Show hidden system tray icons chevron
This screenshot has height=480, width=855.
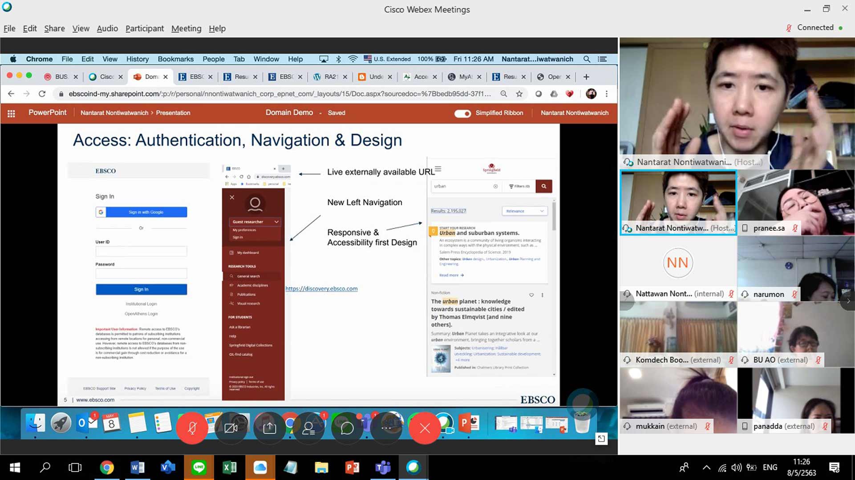click(x=706, y=468)
